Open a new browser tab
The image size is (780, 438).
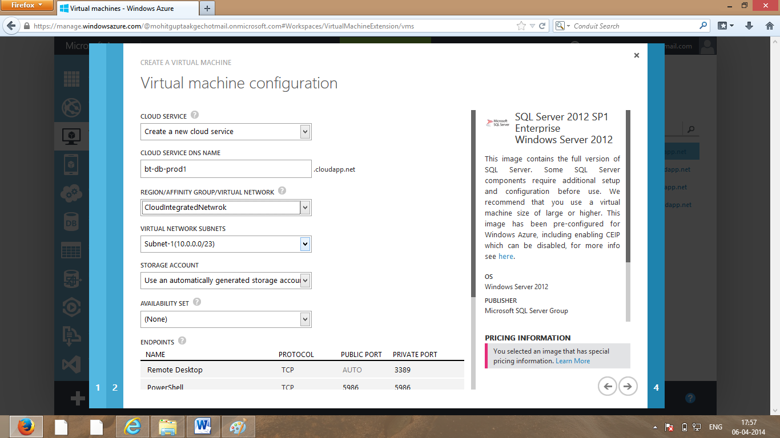(207, 9)
